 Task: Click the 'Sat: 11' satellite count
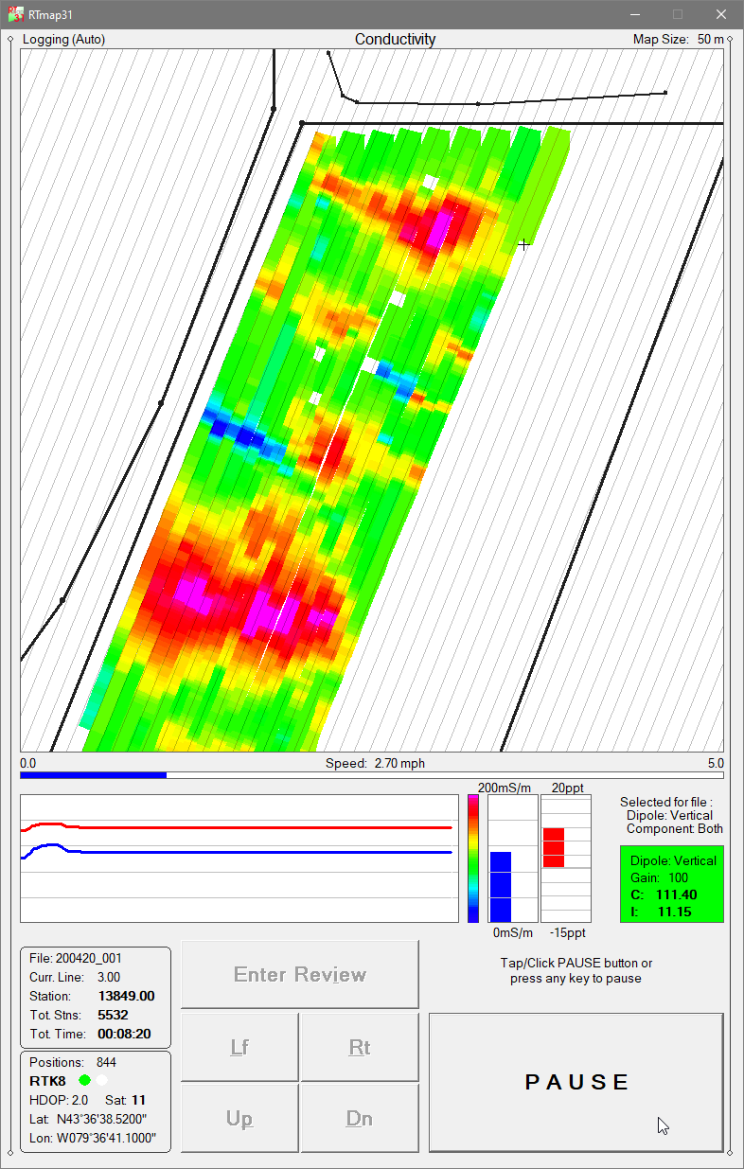pos(126,1100)
